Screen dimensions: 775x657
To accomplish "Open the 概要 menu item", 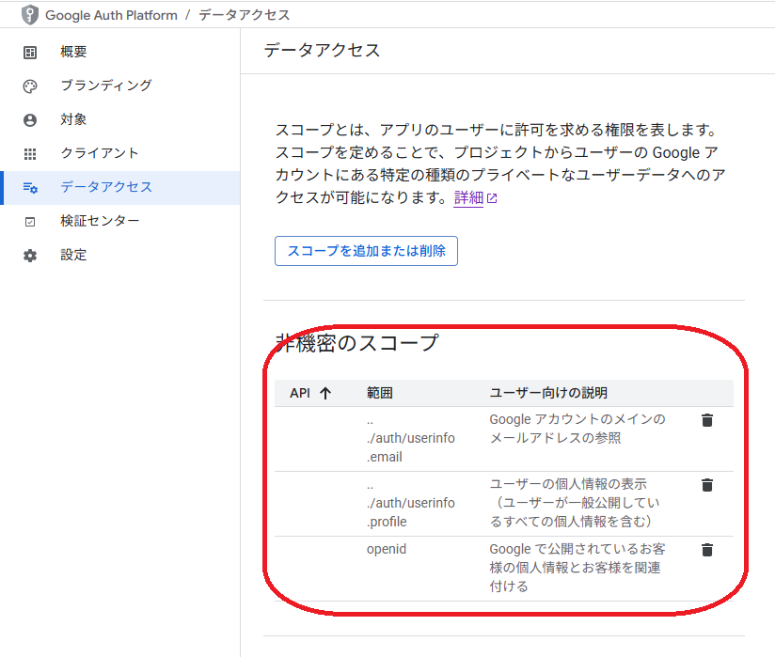I will pyautogui.click(x=73, y=53).
